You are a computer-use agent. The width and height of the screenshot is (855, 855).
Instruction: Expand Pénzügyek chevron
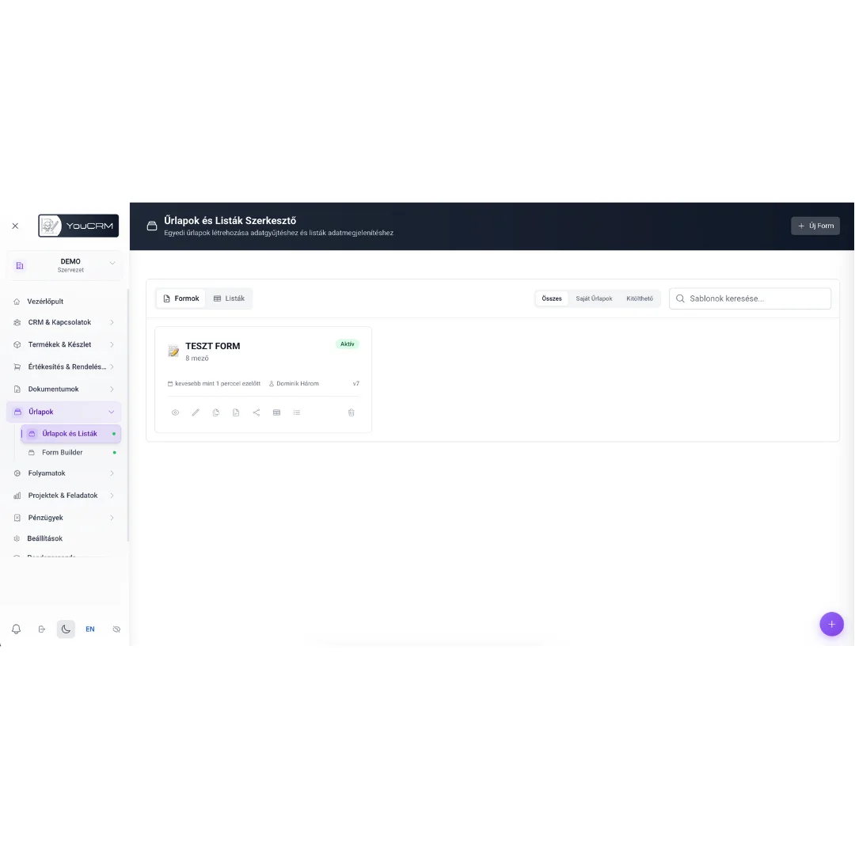click(112, 518)
